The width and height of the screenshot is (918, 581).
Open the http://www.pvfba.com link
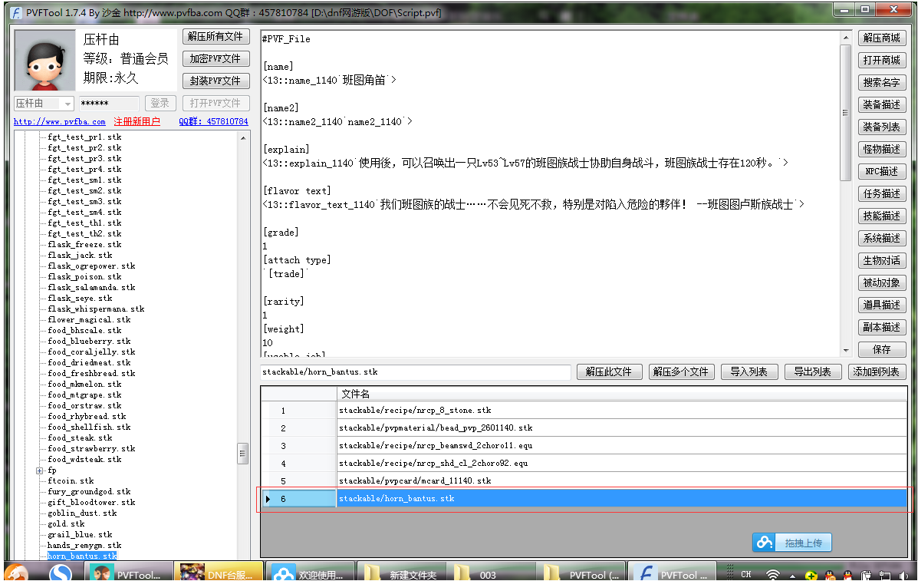tap(60, 121)
